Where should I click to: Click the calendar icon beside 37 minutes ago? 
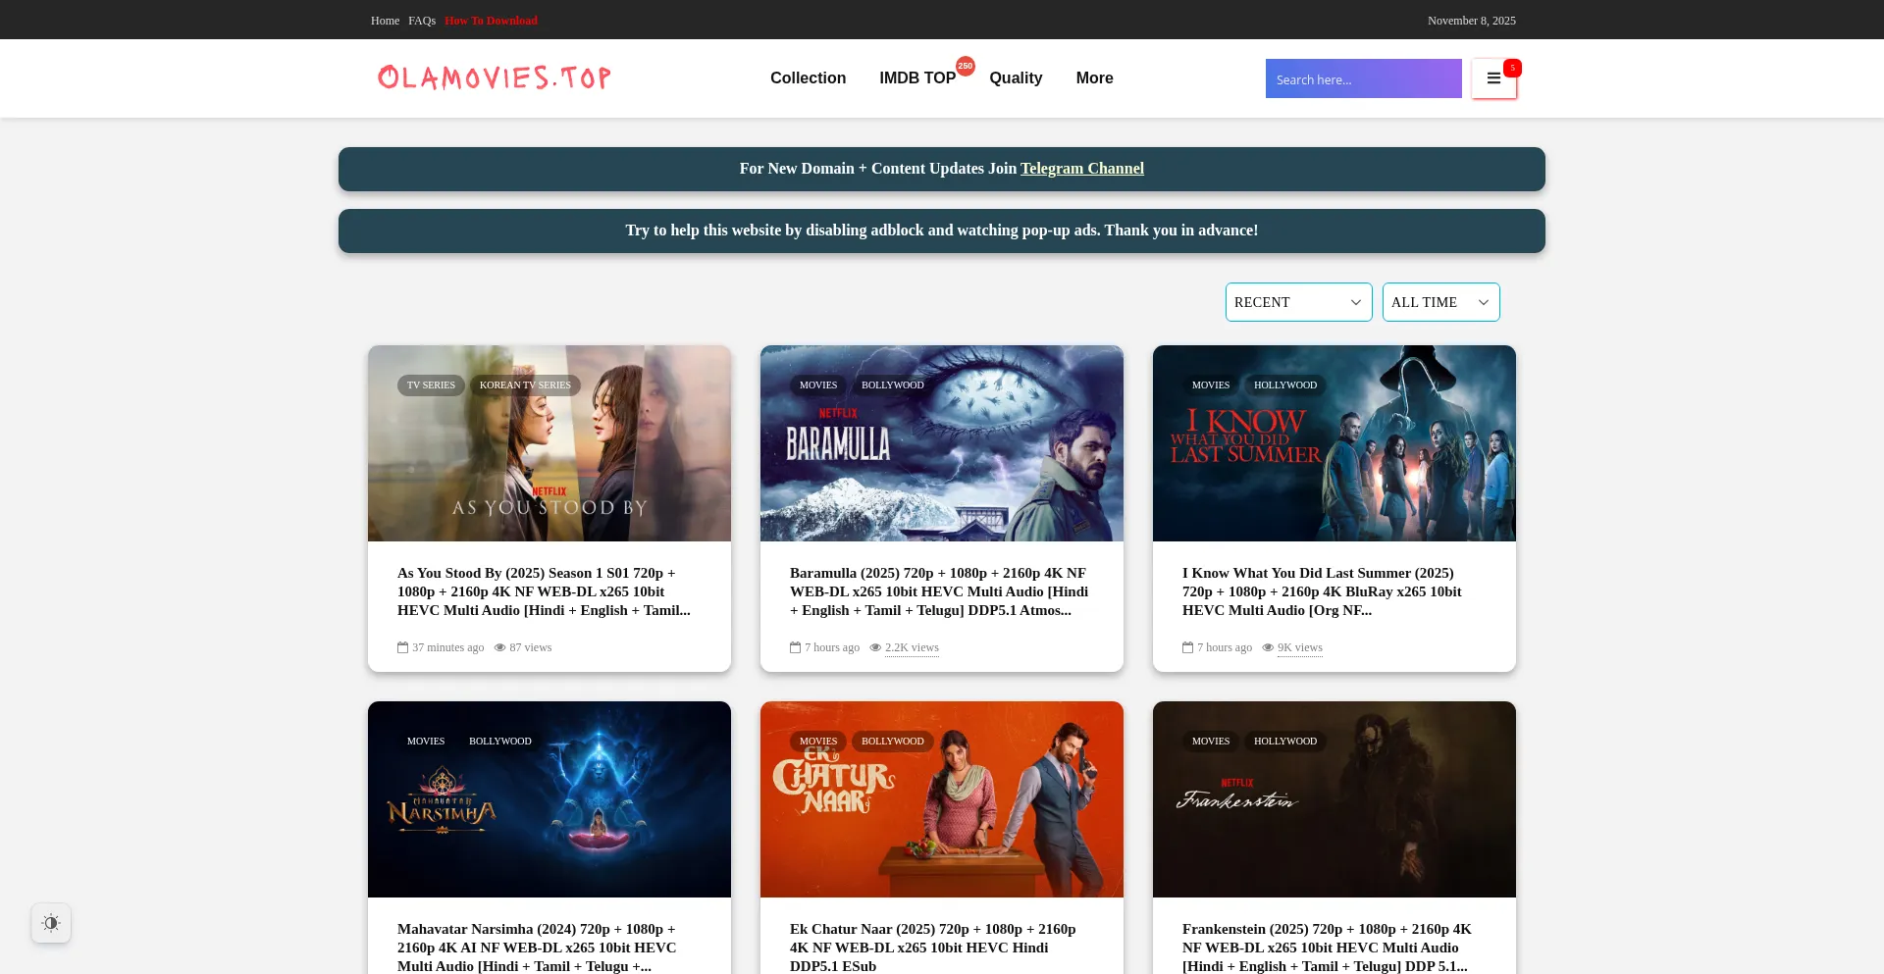click(x=402, y=647)
